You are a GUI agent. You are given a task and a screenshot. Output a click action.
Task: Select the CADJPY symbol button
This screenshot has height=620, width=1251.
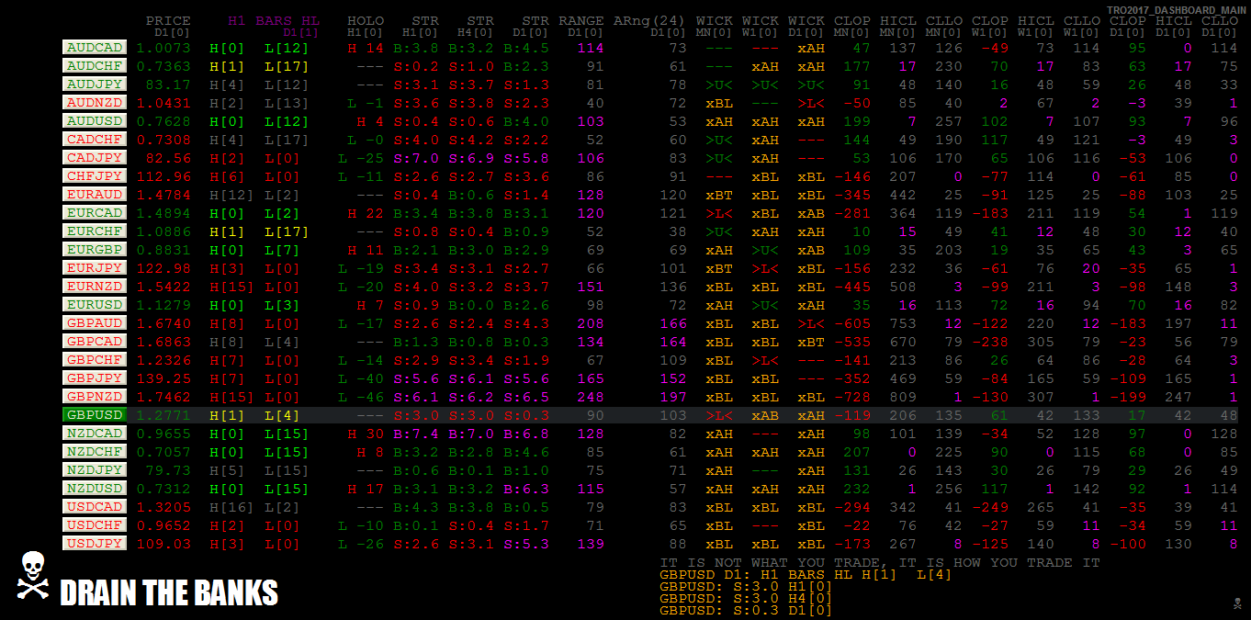95,157
